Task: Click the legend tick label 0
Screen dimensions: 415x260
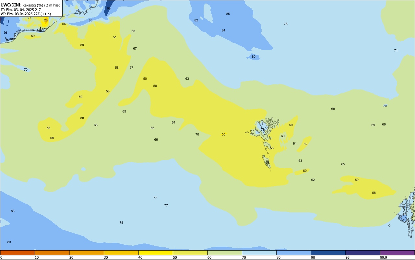Action: (1, 257)
